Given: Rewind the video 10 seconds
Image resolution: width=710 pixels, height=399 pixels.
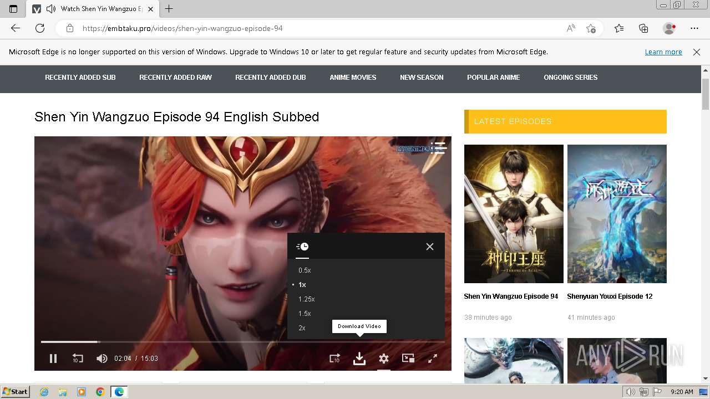Looking at the screenshot, I should coord(78,359).
